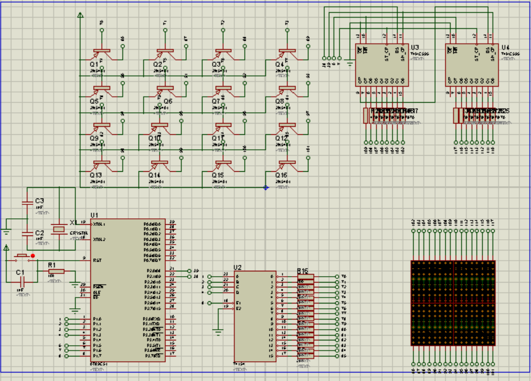531x381 pixels.
Task: Click the Q16 transistor label
Action: [x=281, y=175]
